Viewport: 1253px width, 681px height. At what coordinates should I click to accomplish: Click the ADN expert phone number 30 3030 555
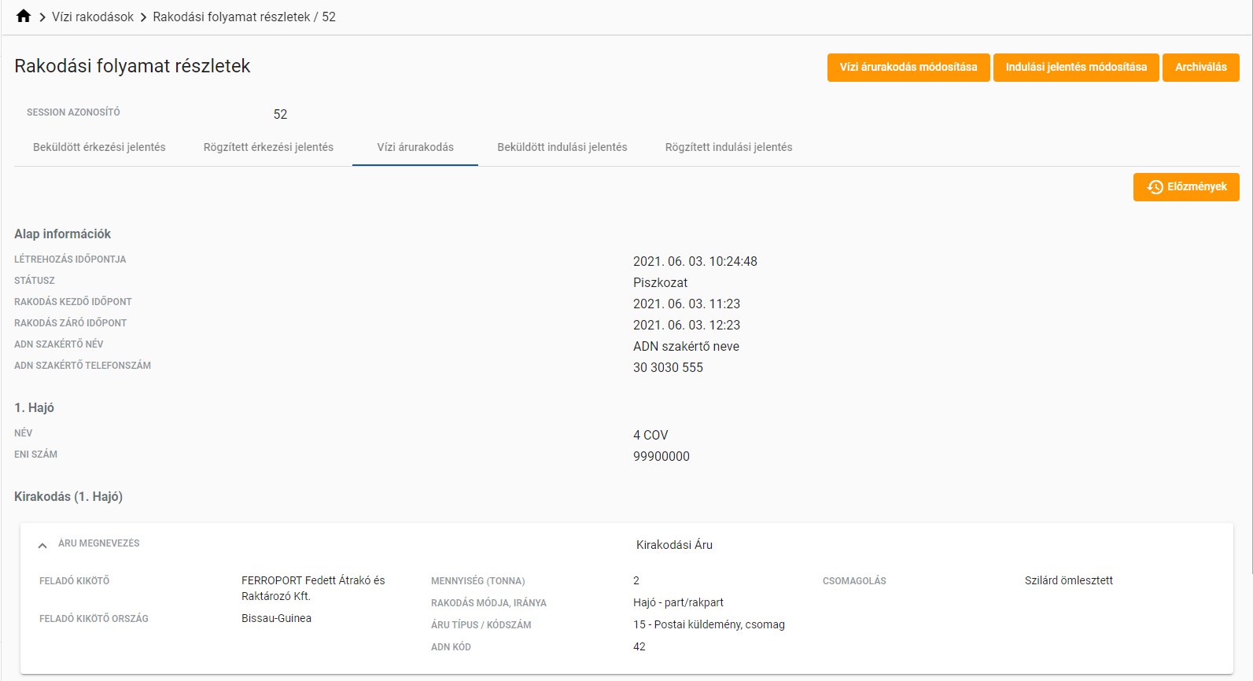click(668, 368)
